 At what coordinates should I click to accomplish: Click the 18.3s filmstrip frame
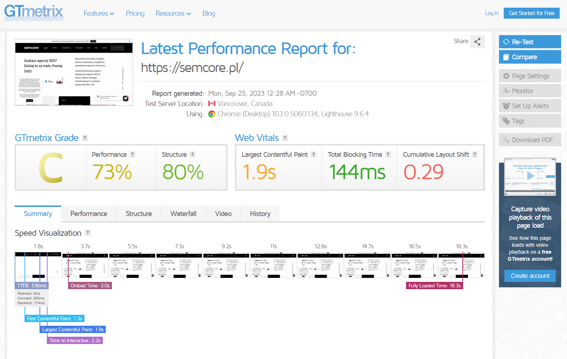461,265
